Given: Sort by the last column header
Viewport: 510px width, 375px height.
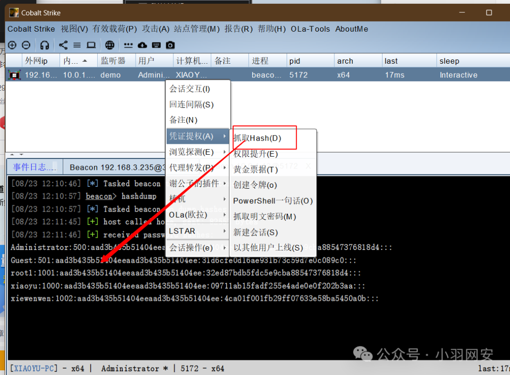Looking at the screenshot, I should point(409,61).
